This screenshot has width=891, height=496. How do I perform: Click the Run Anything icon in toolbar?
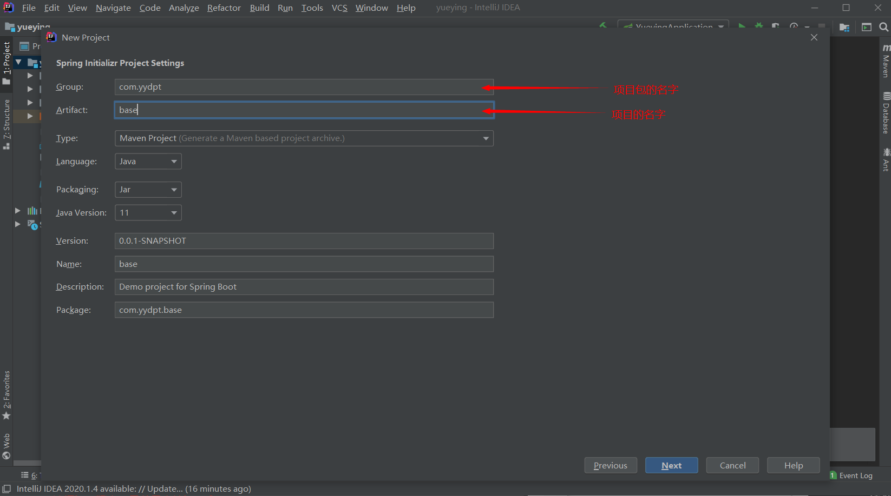(x=867, y=27)
